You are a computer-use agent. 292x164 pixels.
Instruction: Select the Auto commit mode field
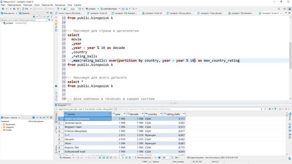click(73, 9)
